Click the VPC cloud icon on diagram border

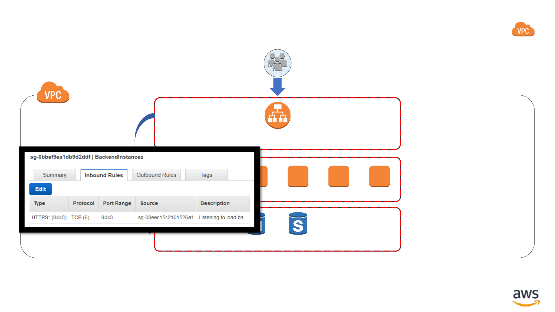coord(53,92)
